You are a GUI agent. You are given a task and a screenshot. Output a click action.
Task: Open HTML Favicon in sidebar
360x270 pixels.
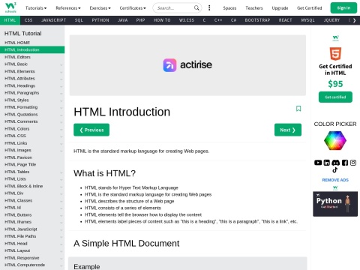[x=32, y=157]
